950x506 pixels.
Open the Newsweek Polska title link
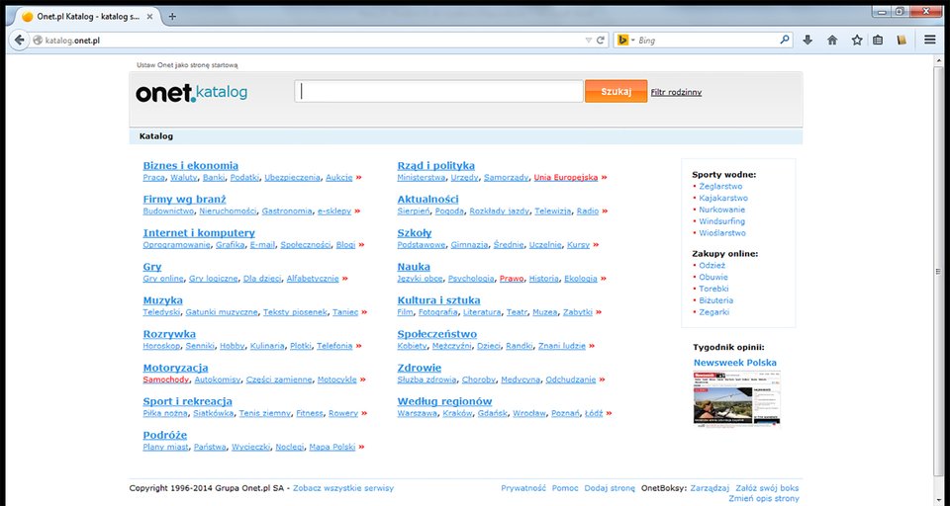[x=735, y=363]
